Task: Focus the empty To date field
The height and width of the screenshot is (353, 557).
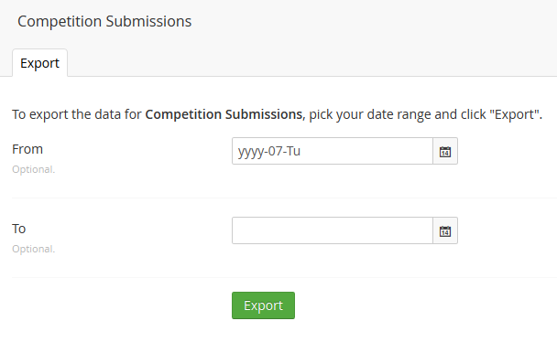Action: [x=333, y=230]
